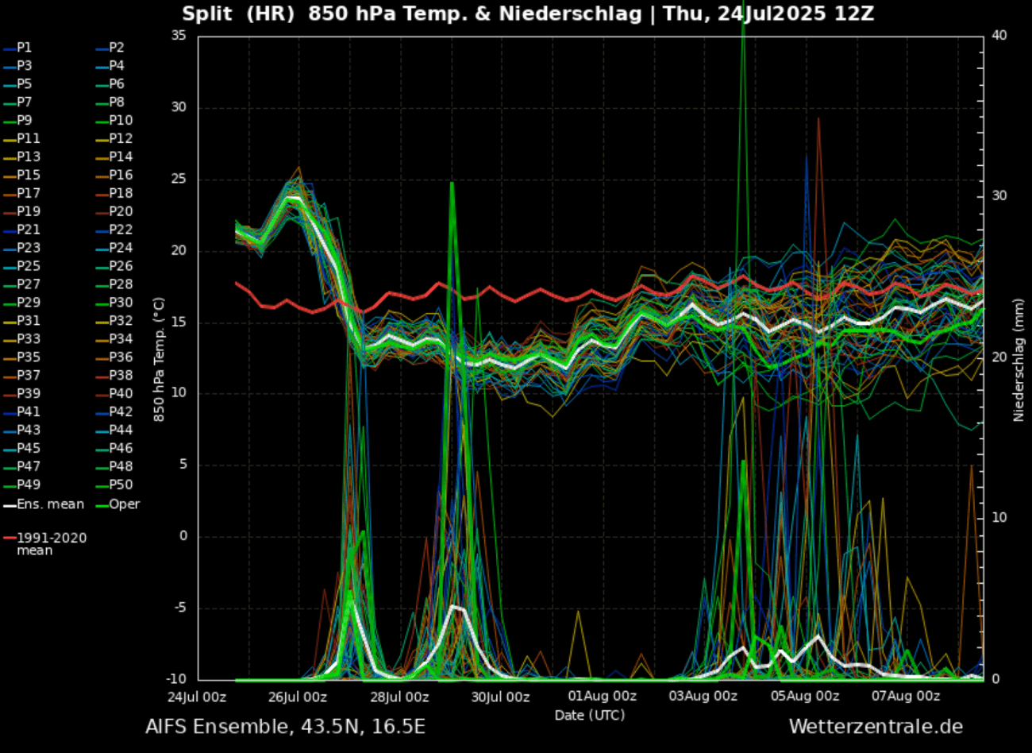Select the 30Jul 00z date tick label
This screenshot has width=1032, height=753.
[500, 697]
